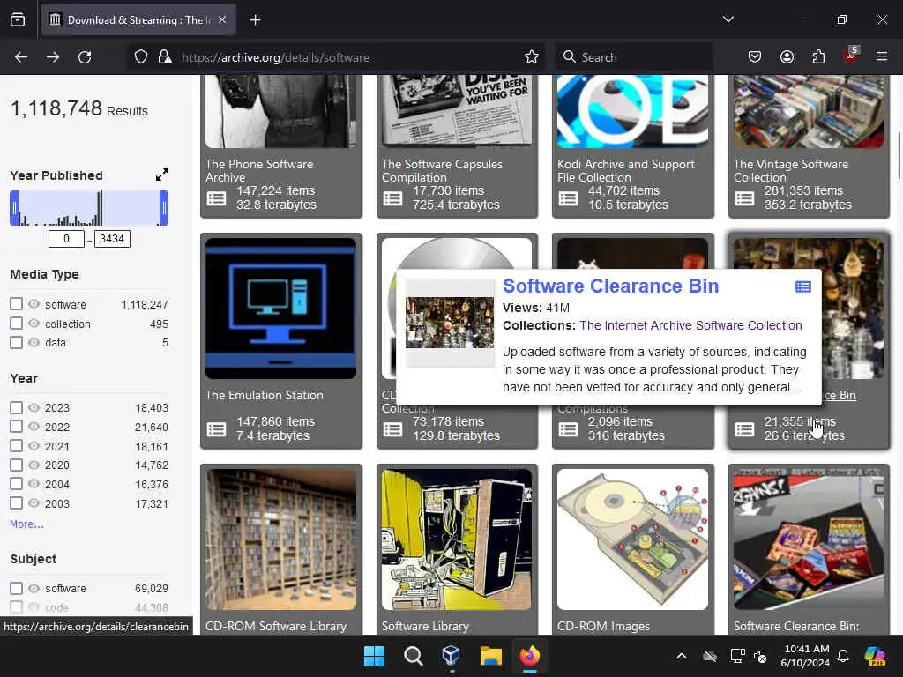The image size is (903, 677).
Task: Check the 2023 year checkbox
Action: (x=16, y=407)
